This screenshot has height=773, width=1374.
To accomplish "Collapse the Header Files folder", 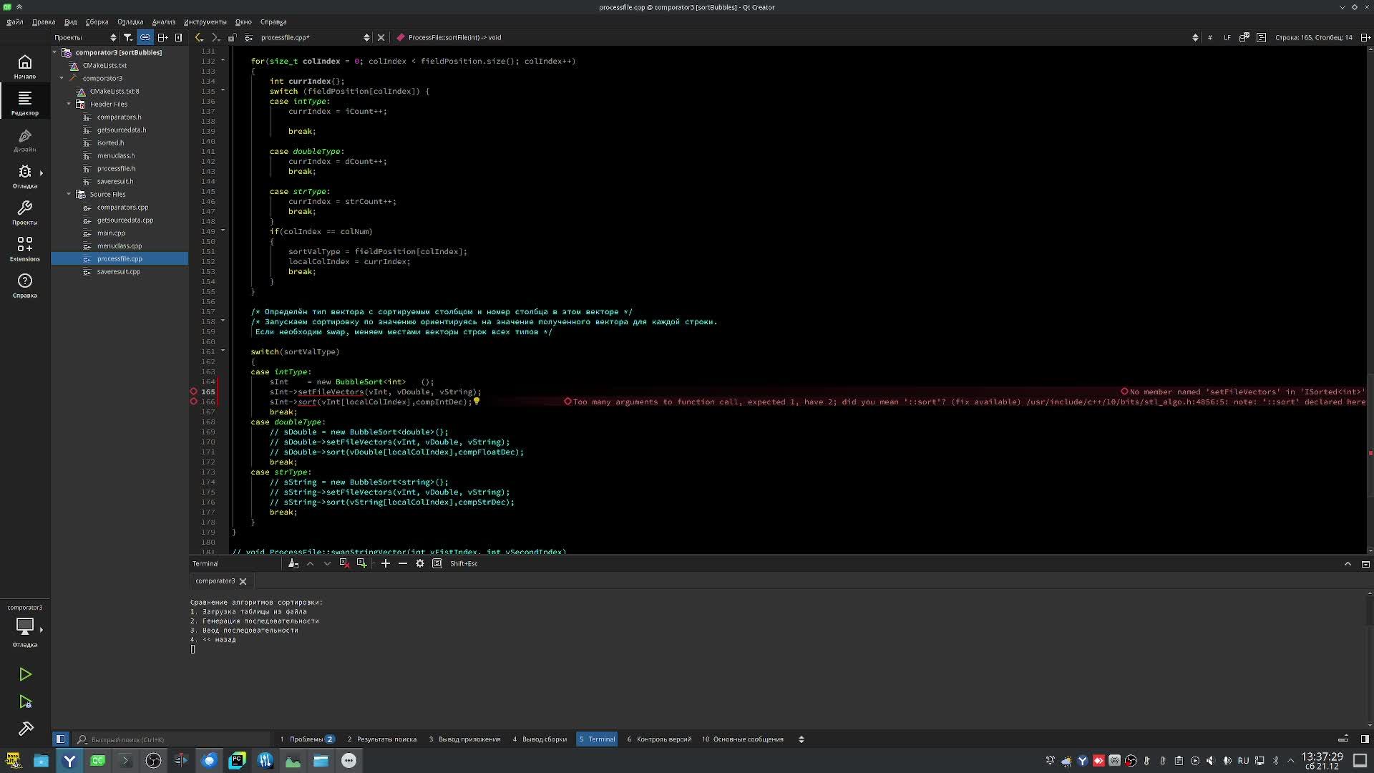I will [69, 104].
